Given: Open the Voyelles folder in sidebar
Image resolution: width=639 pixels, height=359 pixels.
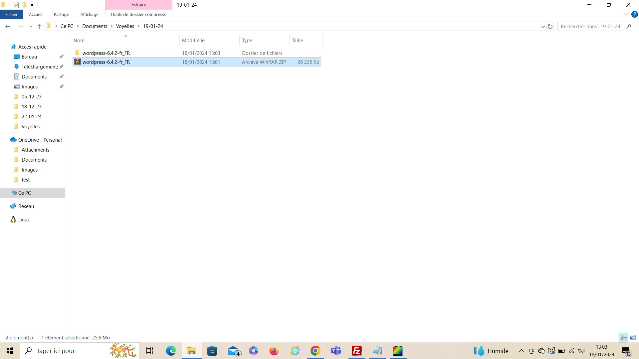Looking at the screenshot, I should (31, 127).
